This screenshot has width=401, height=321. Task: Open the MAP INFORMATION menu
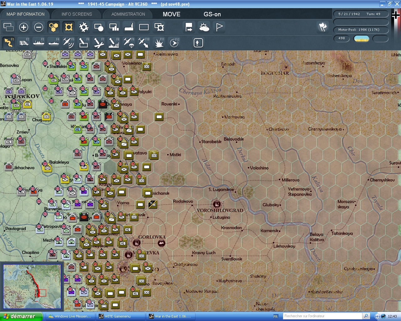coord(25,14)
